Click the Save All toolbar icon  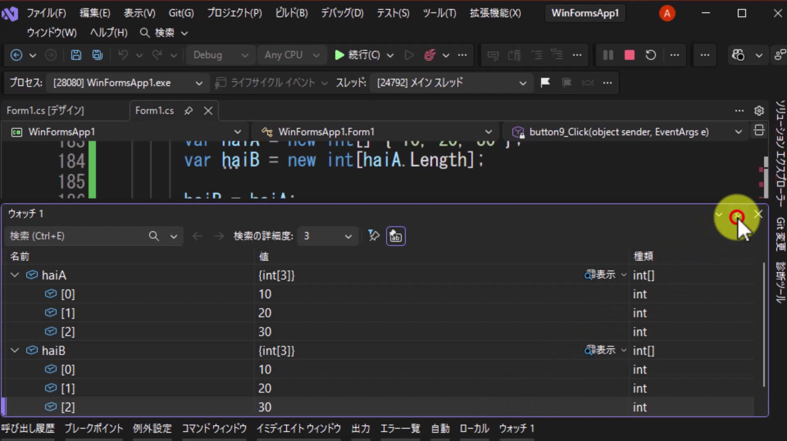click(97, 55)
